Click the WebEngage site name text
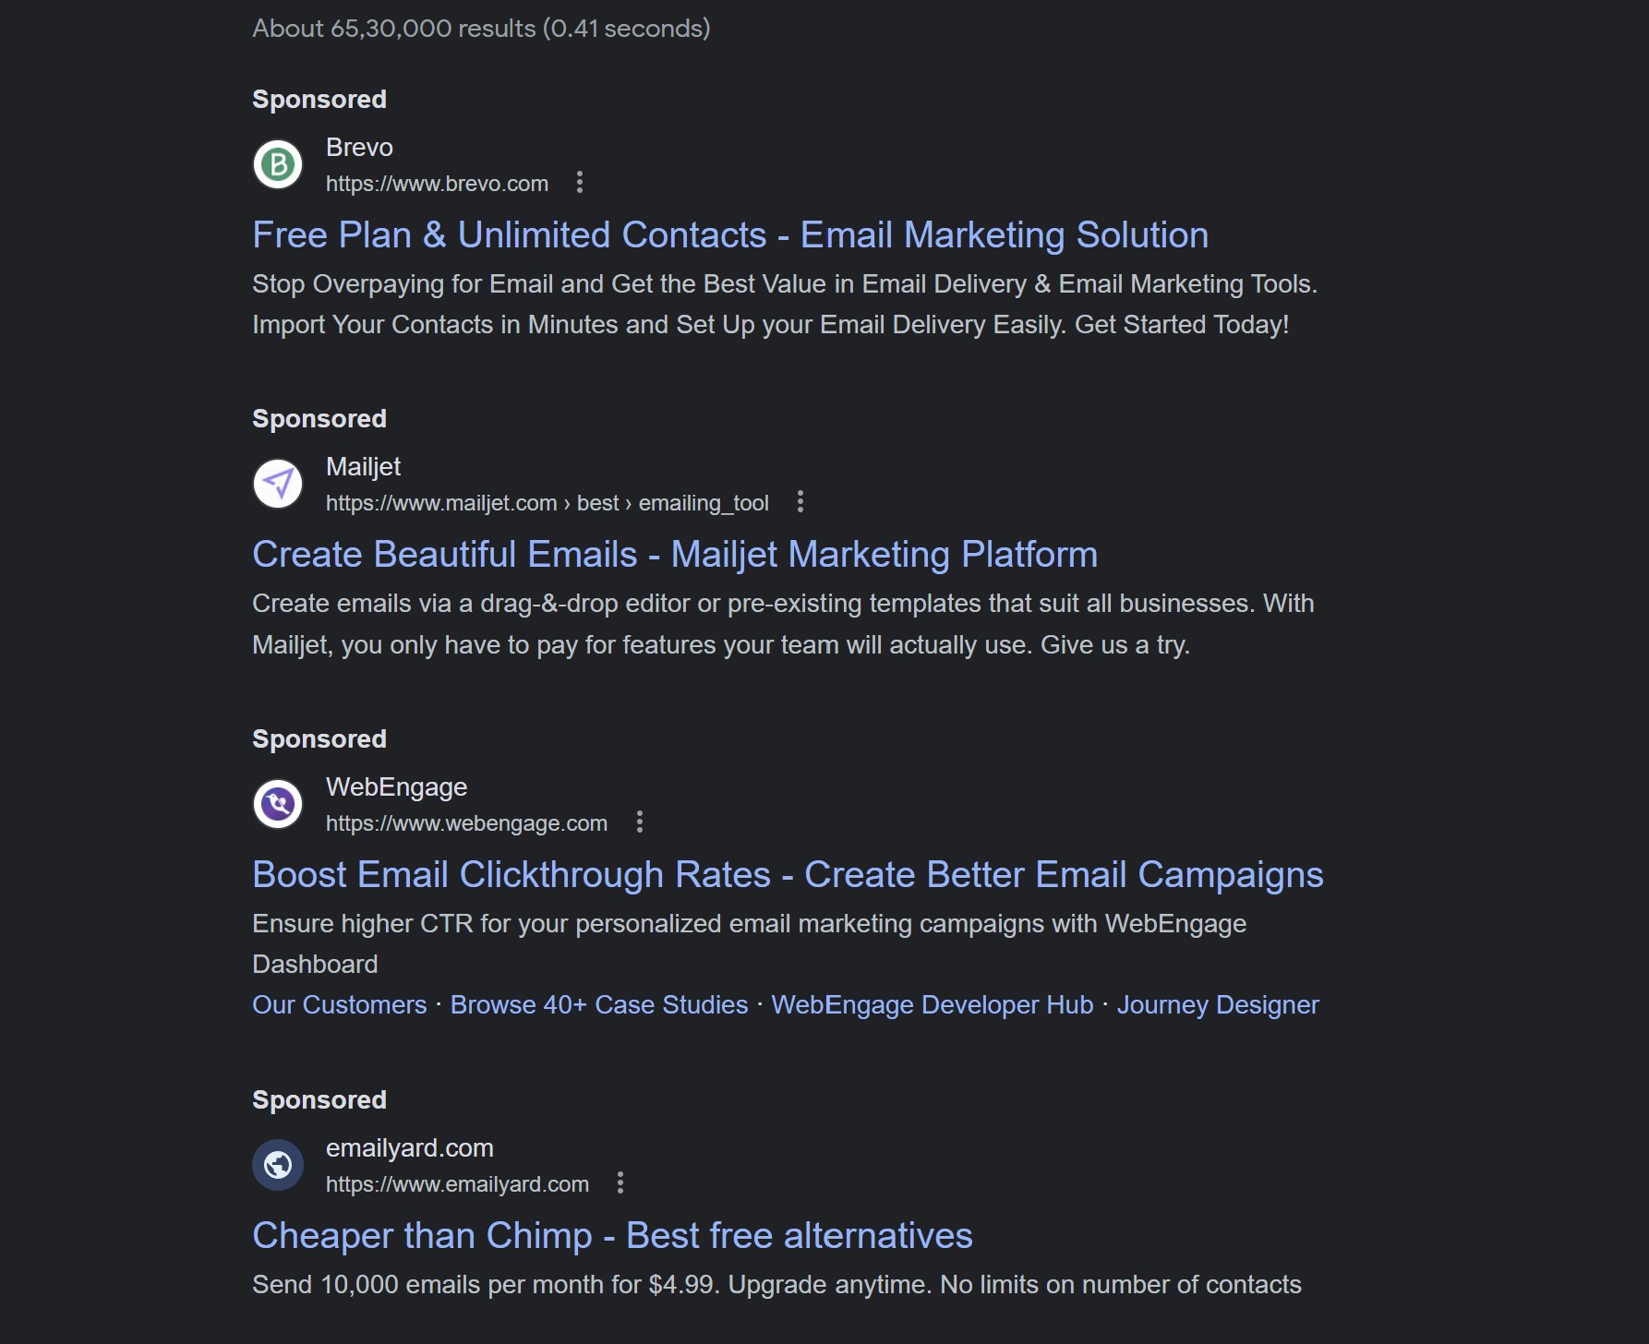This screenshot has width=1649, height=1344. (396, 787)
